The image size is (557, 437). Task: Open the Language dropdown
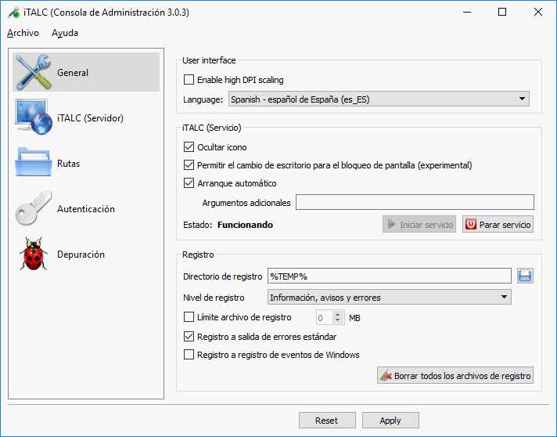click(x=379, y=99)
